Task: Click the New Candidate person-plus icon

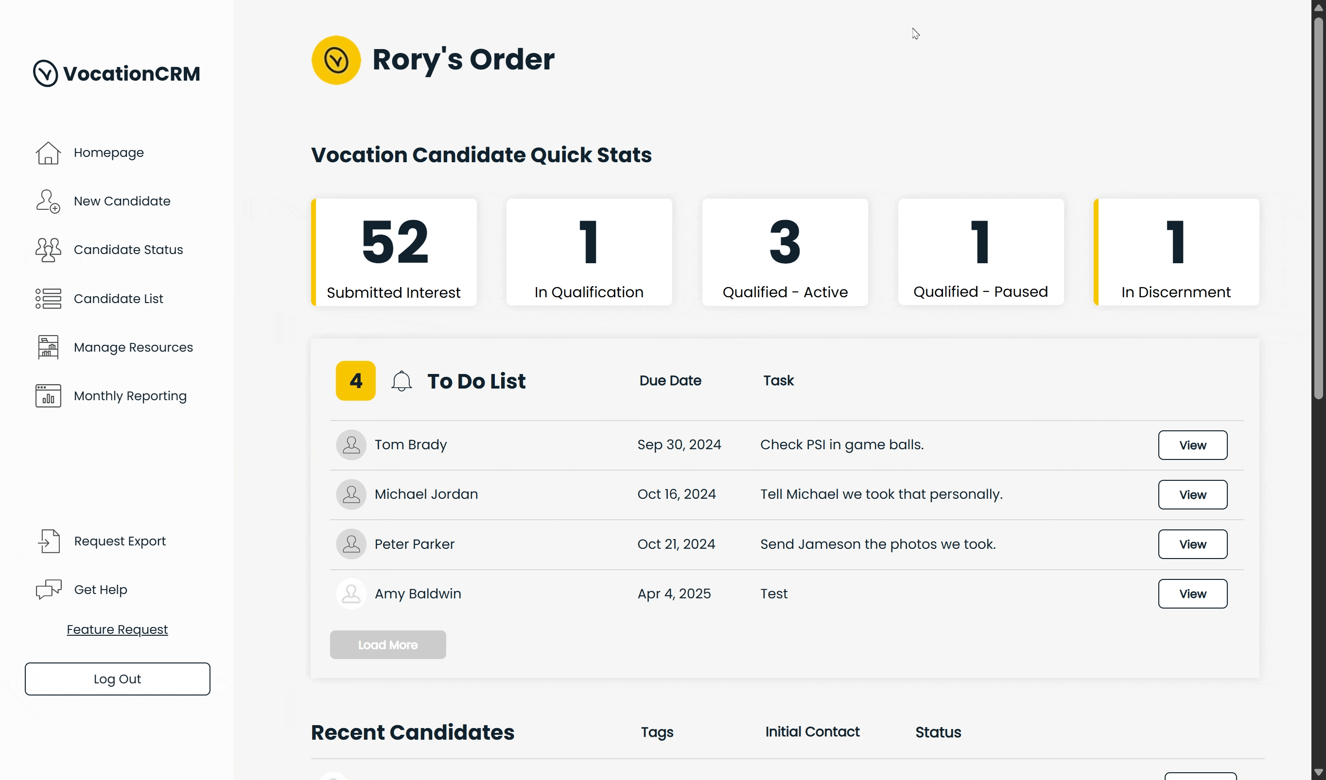Action: (x=48, y=201)
